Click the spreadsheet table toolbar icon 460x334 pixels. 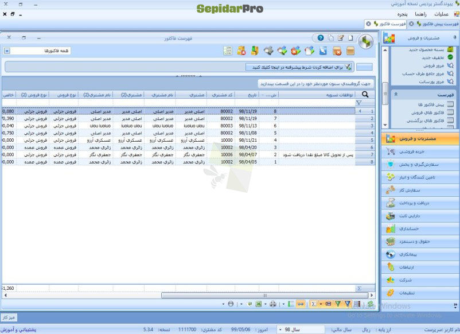point(228,51)
